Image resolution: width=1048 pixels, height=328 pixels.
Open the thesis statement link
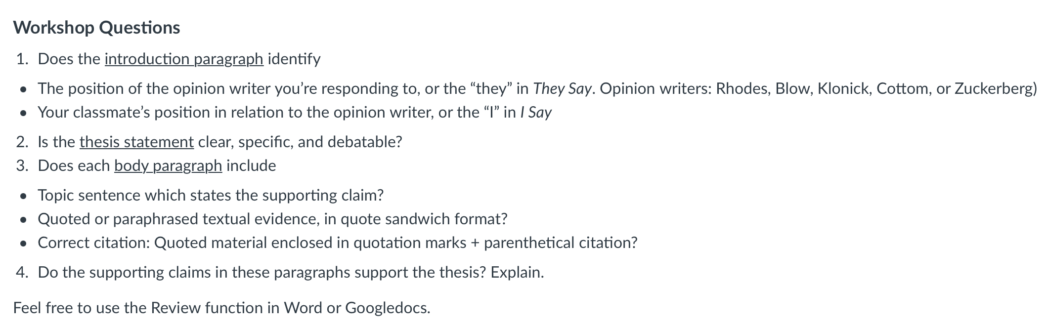136,142
